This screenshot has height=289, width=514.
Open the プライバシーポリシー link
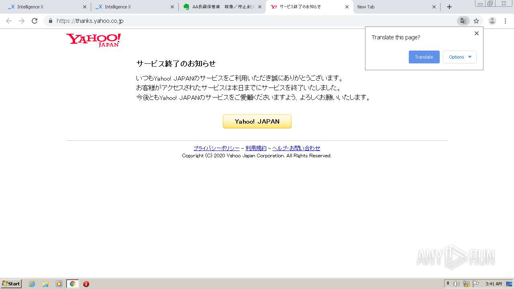point(216,148)
